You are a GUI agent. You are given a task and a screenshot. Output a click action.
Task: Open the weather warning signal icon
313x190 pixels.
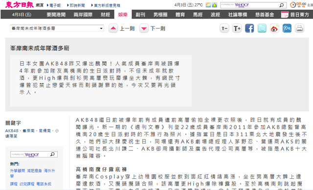215,5
